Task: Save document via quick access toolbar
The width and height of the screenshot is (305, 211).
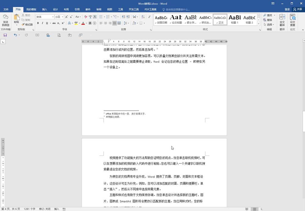Action: [5, 35]
